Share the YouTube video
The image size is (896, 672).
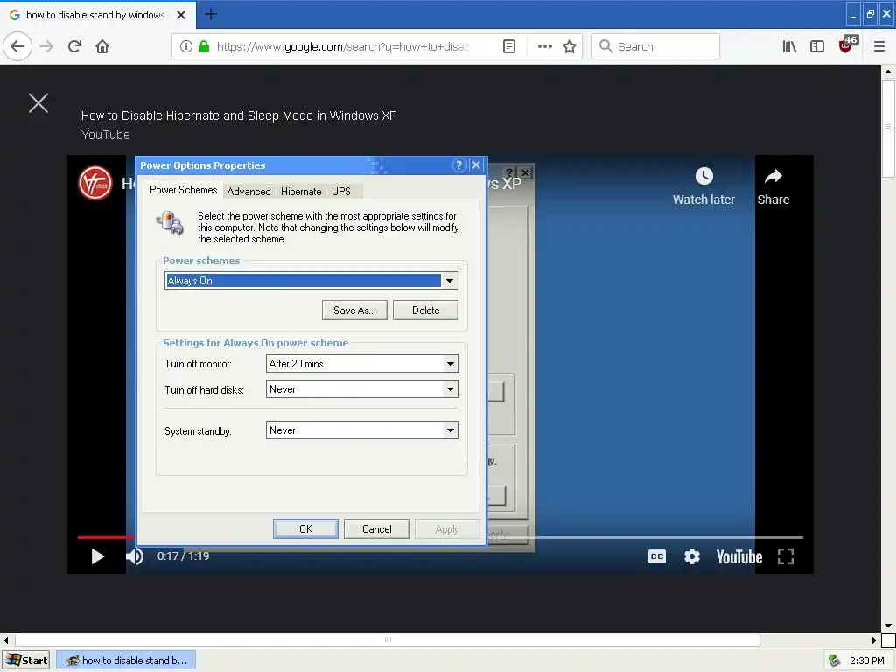(773, 186)
